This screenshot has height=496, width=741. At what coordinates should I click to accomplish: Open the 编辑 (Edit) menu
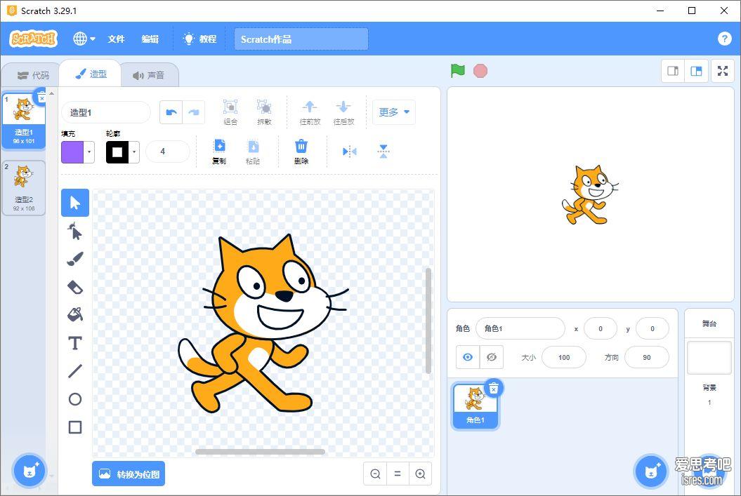click(150, 39)
